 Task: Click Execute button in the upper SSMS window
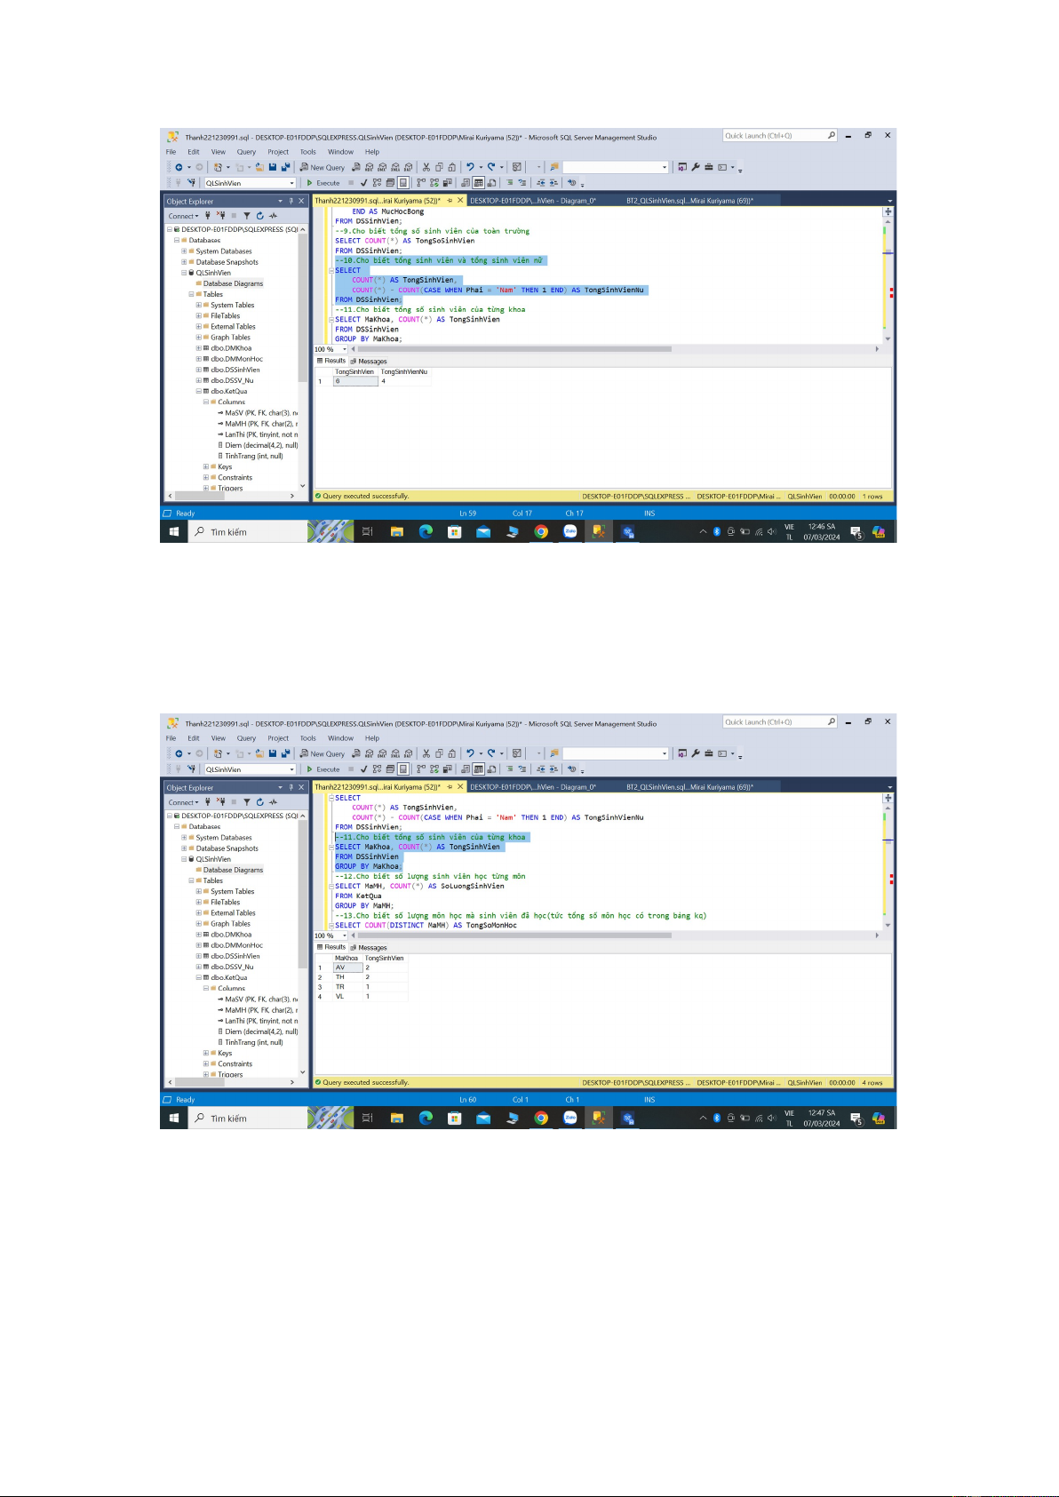[323, 183]
